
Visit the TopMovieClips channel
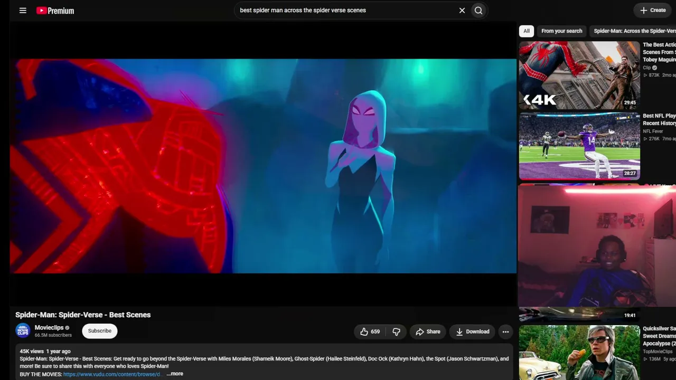click(658, 351)
